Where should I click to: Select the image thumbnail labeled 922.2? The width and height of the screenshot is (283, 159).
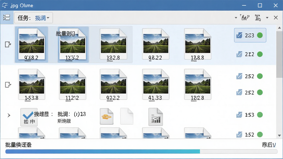(113, 84)
